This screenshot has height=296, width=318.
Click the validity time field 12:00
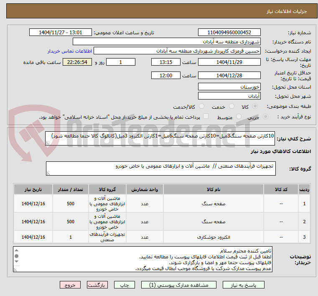pyautogui.click(x=166, y=76)
